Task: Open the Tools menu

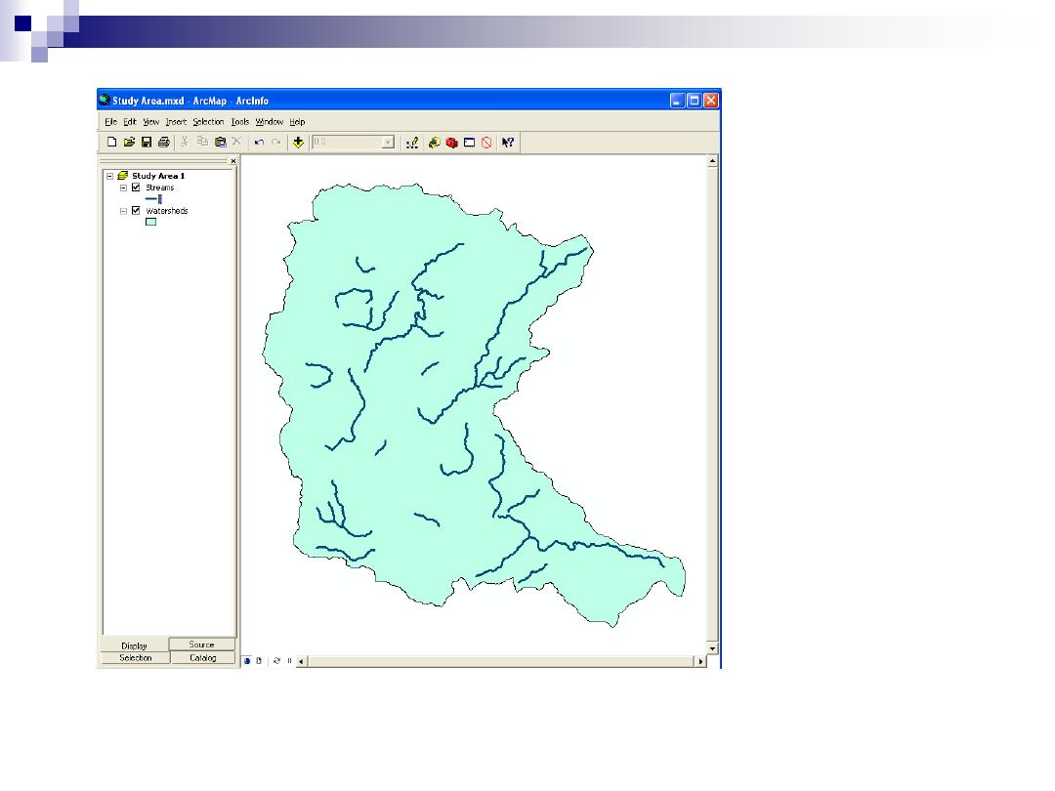Action: tap(240, 122)
